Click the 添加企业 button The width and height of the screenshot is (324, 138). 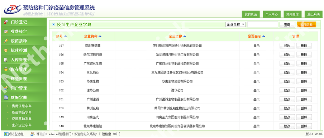coord(306,25)
